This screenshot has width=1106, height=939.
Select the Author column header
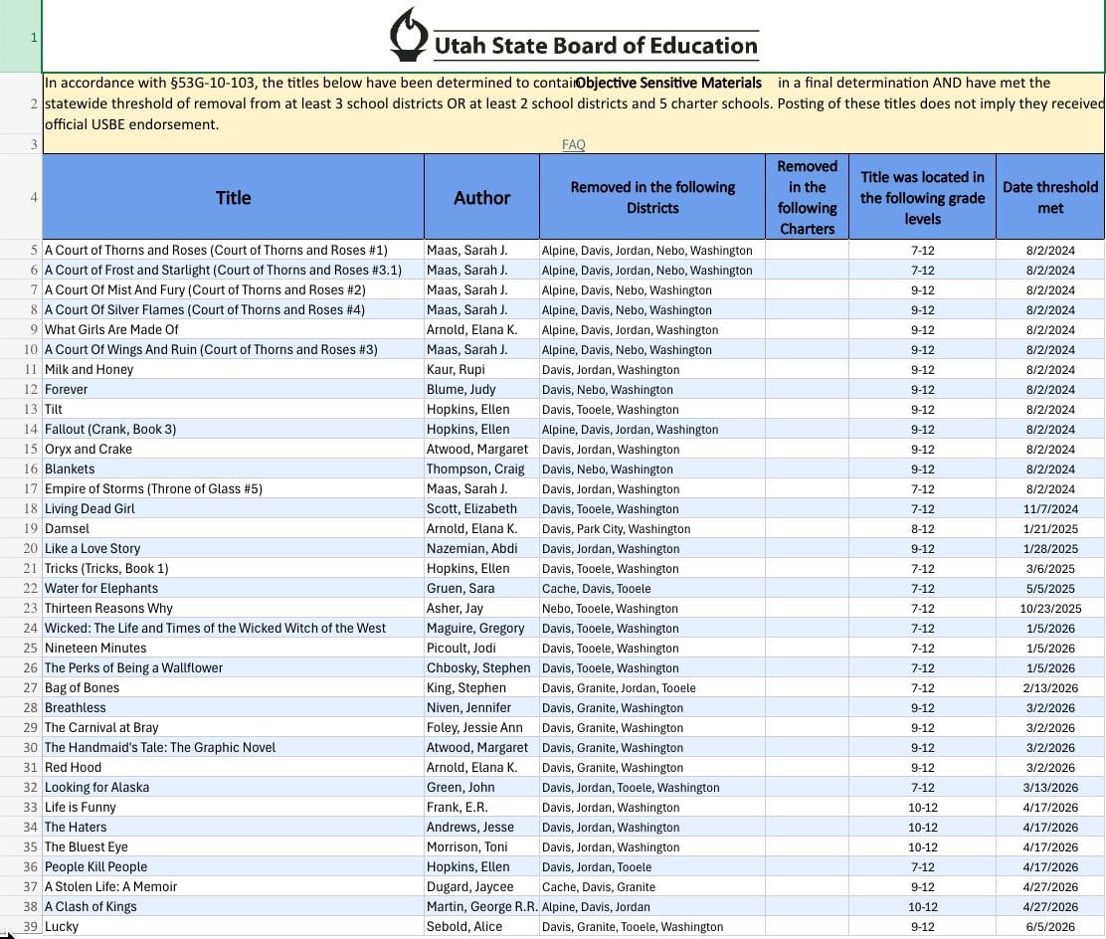pyautogui.click(x=481, y=198)
